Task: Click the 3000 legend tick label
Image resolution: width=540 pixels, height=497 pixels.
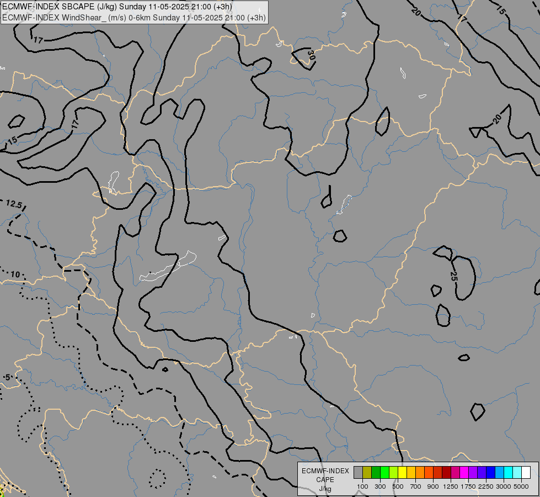Action: 504,487
